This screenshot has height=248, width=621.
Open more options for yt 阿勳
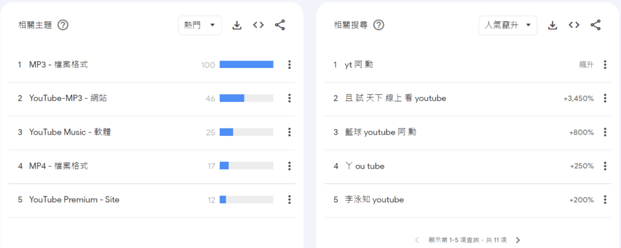605,64
